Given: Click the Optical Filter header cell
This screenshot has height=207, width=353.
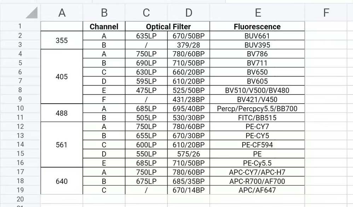Looking at the screenshot, I should 168,26.
